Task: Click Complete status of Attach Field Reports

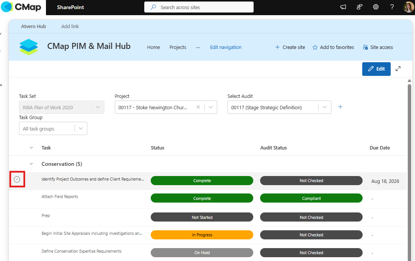Action: pyautogui.click(x=202, y=198)
